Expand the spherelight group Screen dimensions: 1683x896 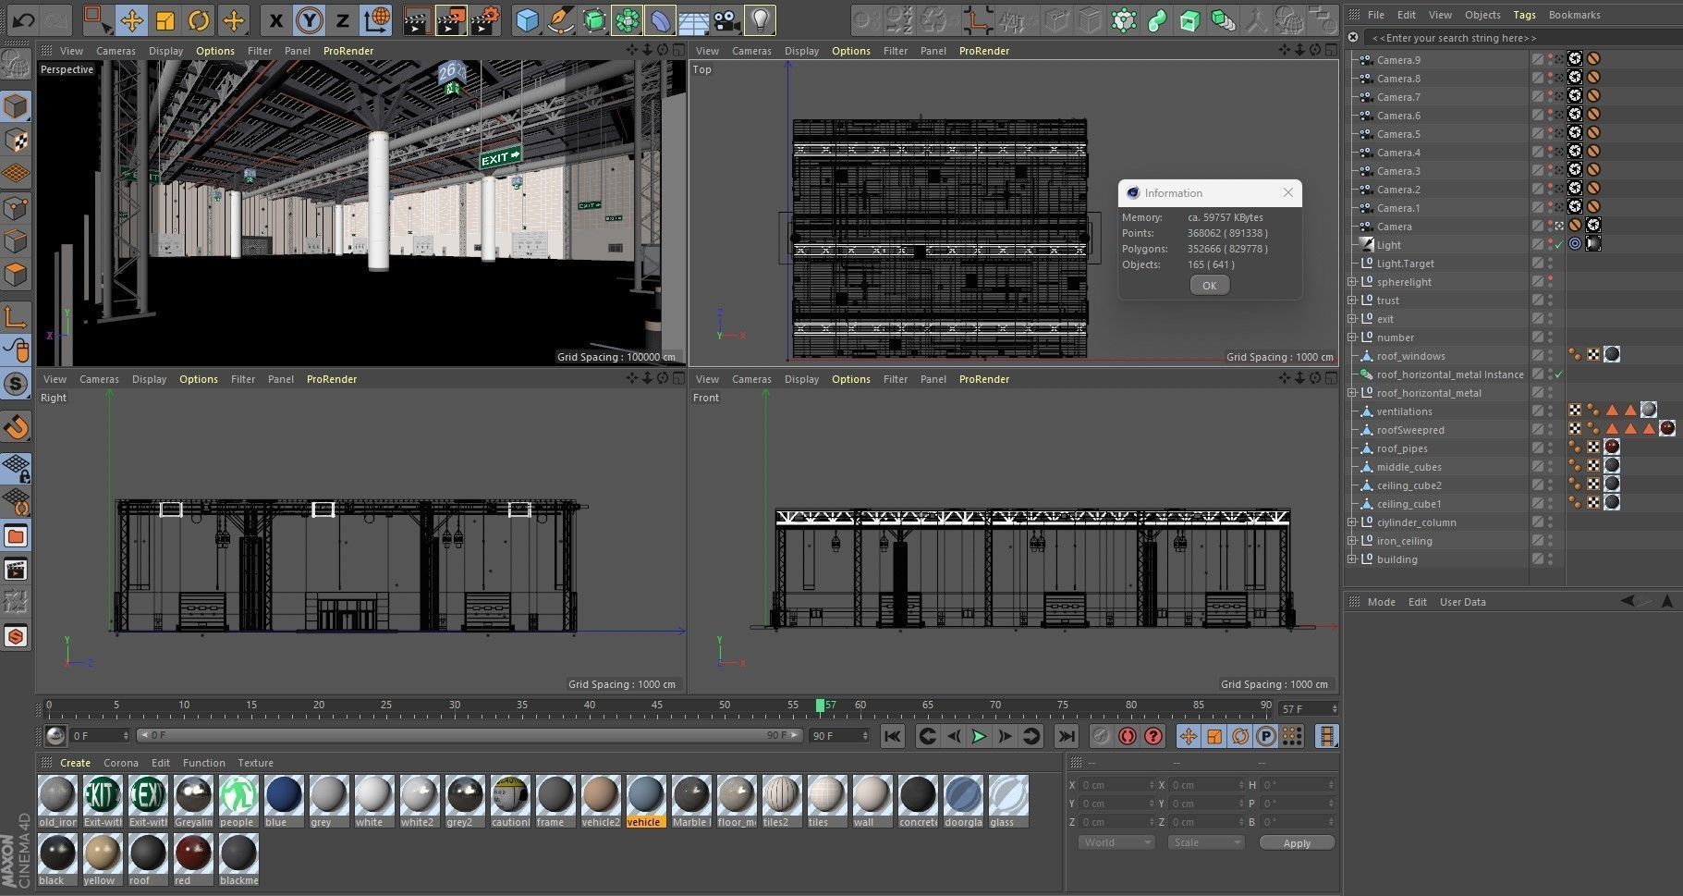tap(1351, 282)
